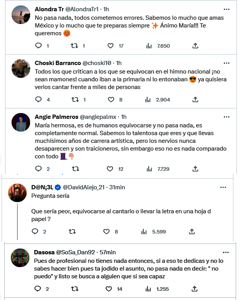Open more options on Alondra Tr's tweet
This screenshot has height=300, width=245.
coord(226,9)
